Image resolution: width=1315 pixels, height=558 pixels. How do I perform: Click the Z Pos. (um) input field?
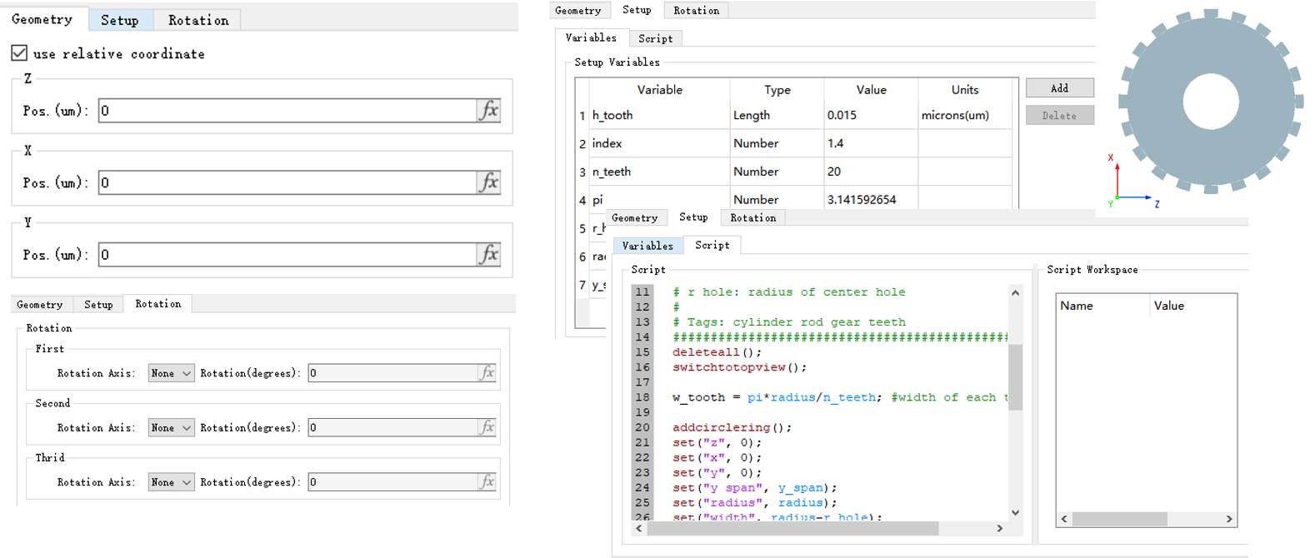(287, 110)
